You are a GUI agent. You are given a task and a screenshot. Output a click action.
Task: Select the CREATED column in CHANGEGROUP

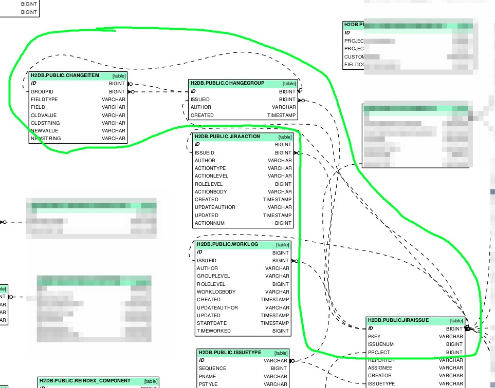pos(243,115)
